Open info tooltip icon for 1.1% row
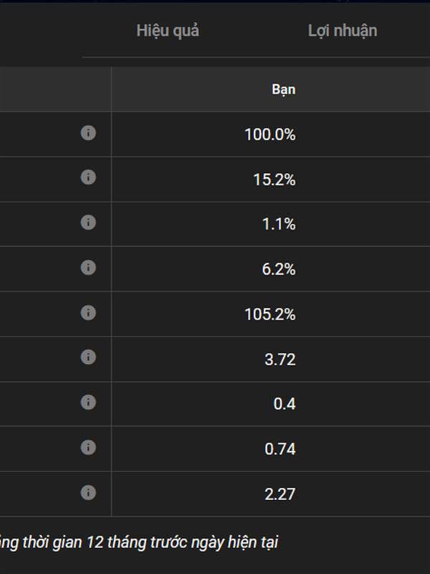This screenshot has height=574, width=430. 88,222
